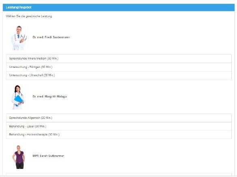Screen dimensions: 237x177
Task: Click the grey bar at page bottom
Action: click(x=118, y=176)
